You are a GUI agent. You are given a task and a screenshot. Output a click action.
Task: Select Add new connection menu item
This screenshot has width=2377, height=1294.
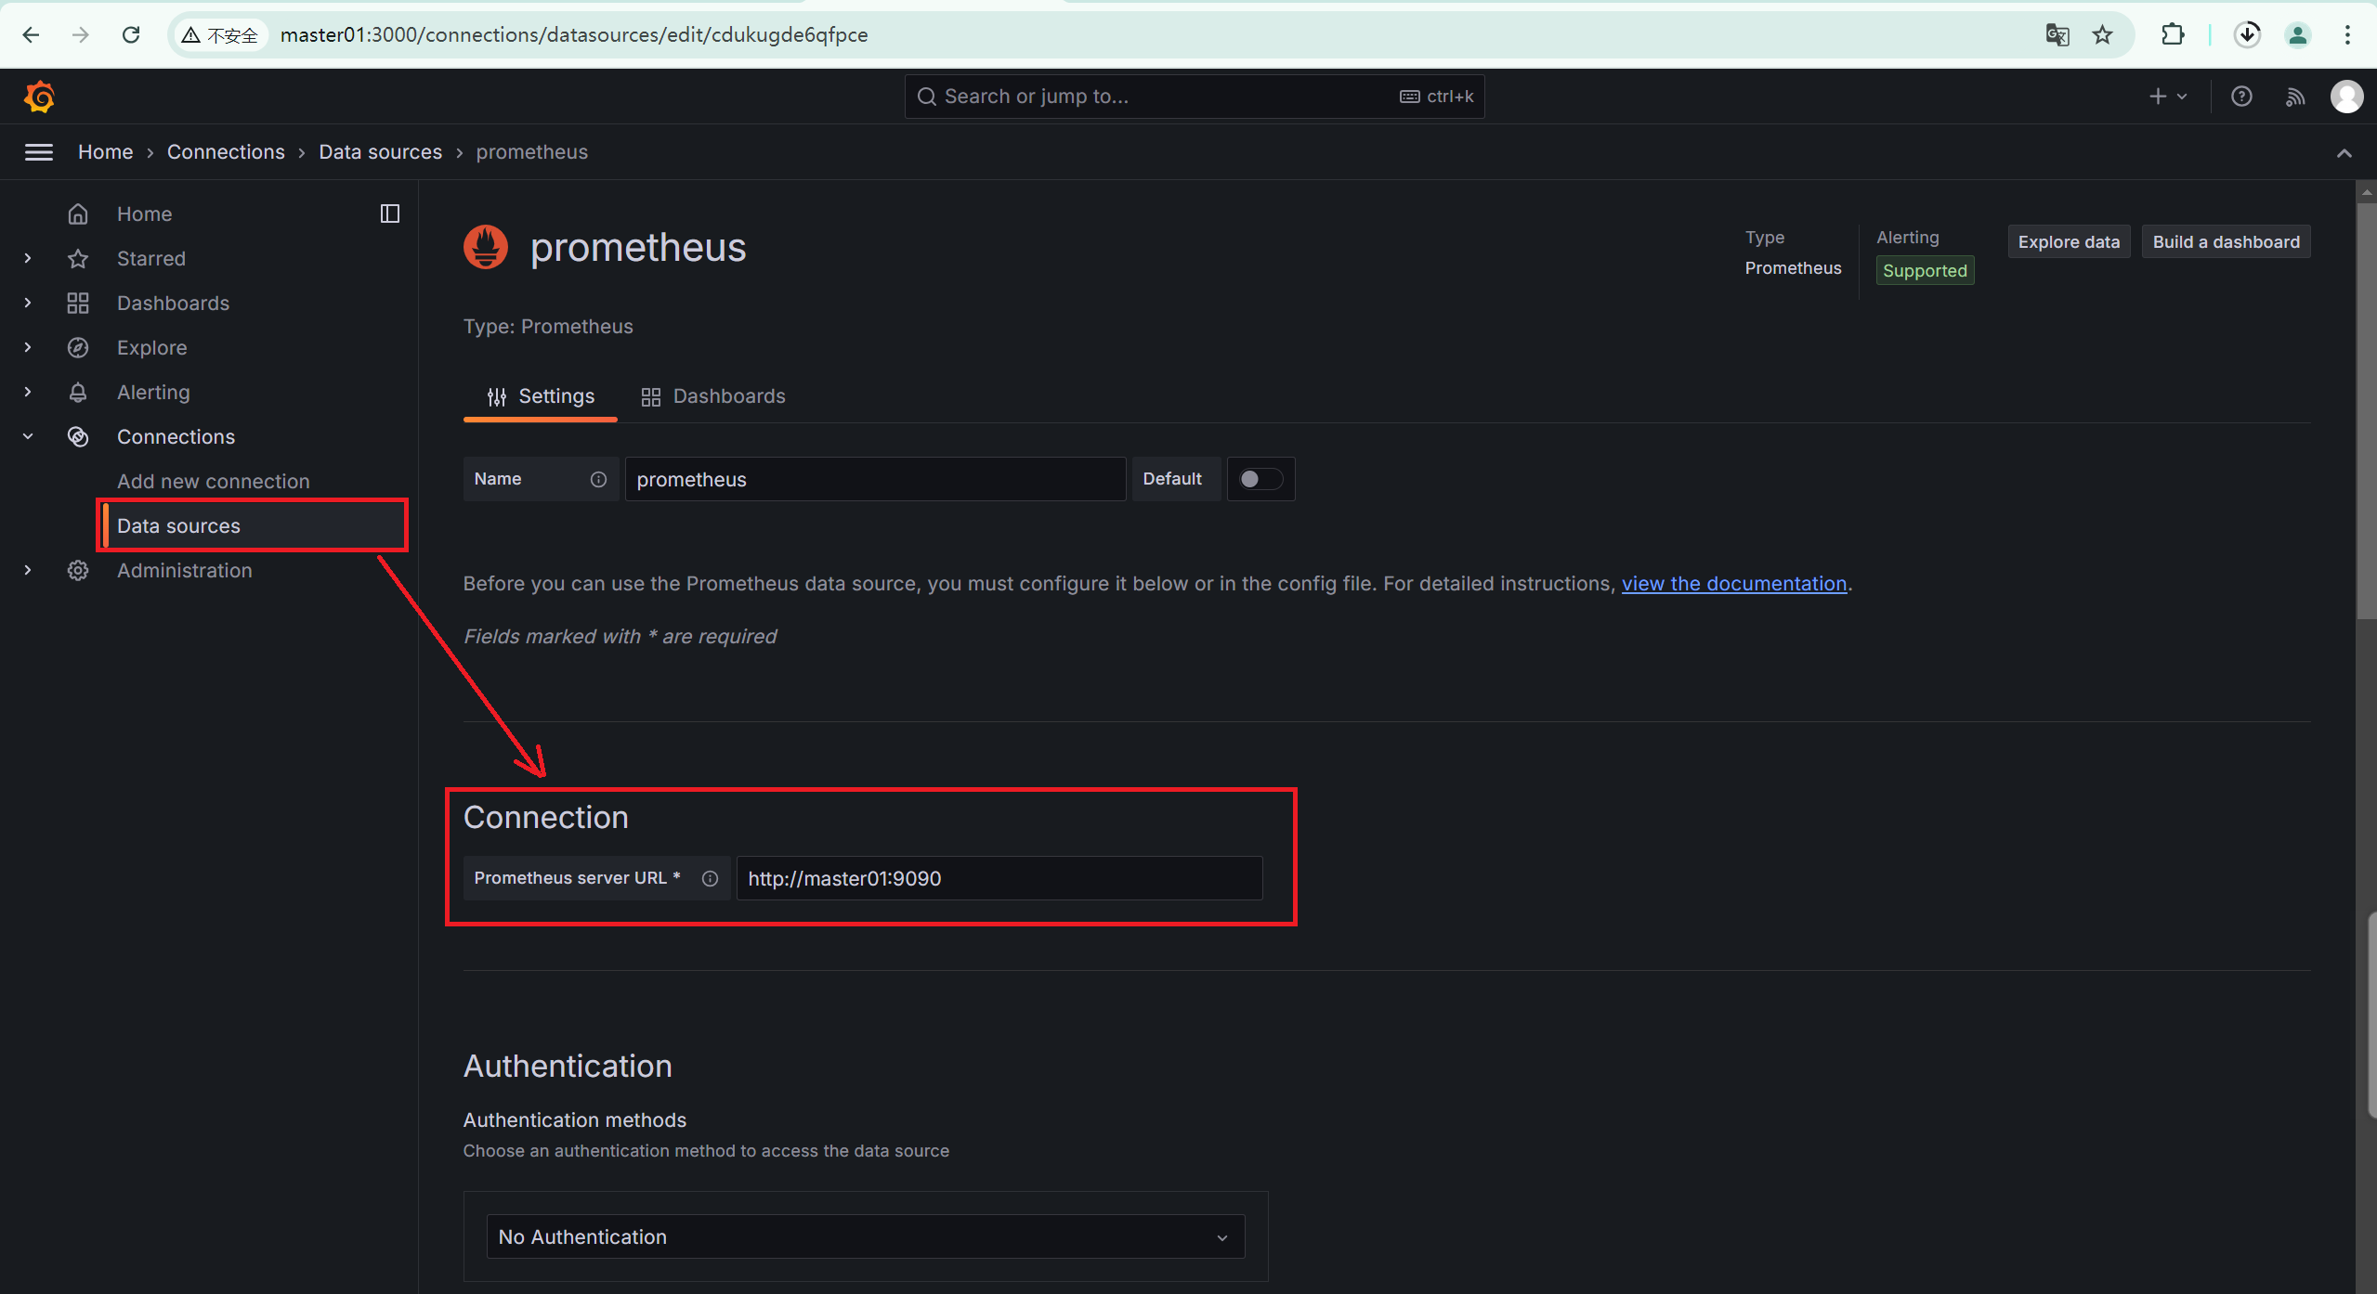(213, 481)
